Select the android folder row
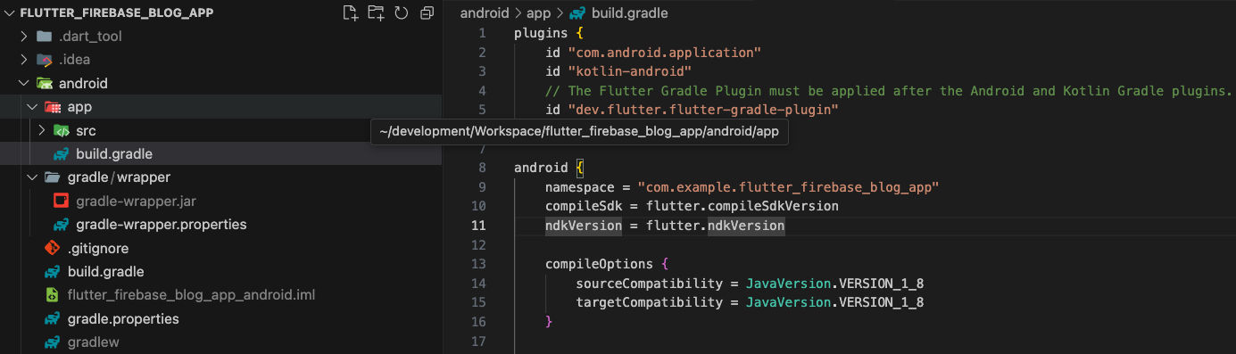 220,84
